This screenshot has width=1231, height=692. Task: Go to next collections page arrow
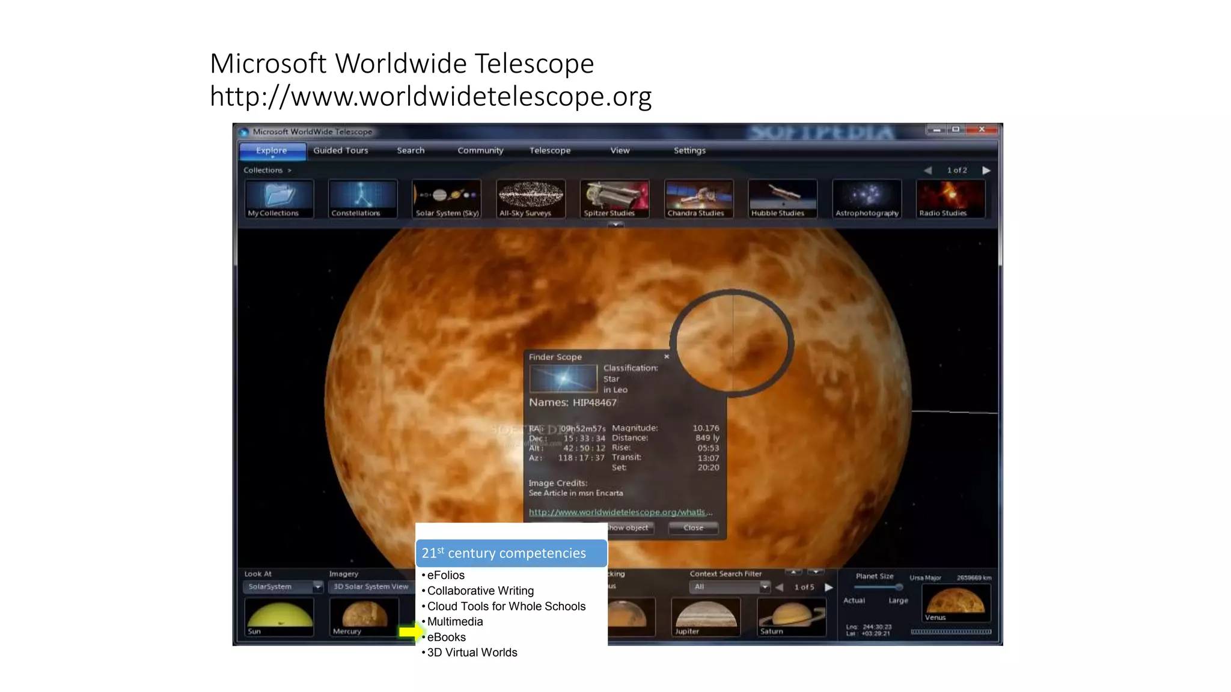(986, 171)
